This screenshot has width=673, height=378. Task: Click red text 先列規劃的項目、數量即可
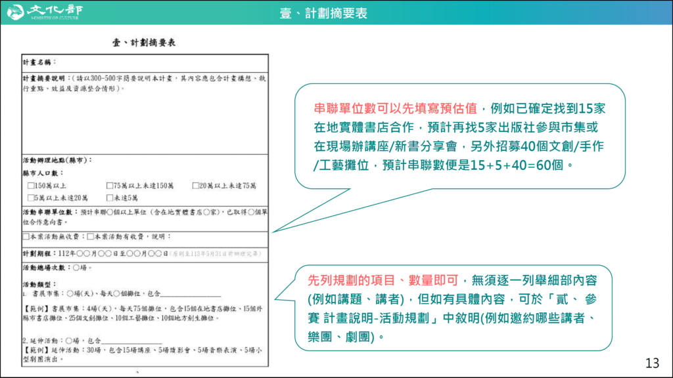[x=383, y=280]
